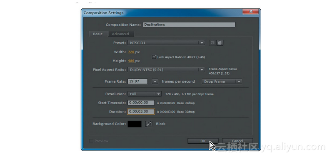Toggle Lock Aspect Ratio checkbox
330x157 pixels.
point(154,57)
